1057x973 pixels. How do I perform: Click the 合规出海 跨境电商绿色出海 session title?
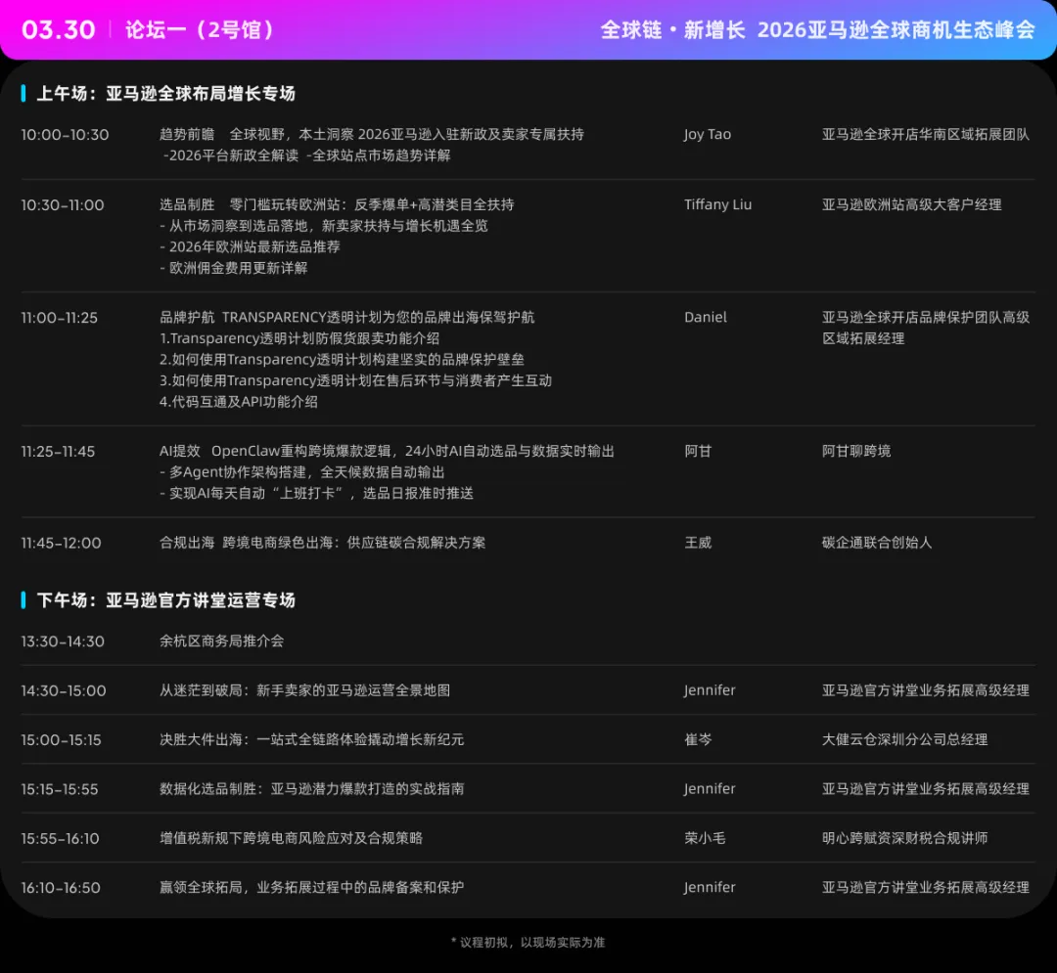coord(322,543)
